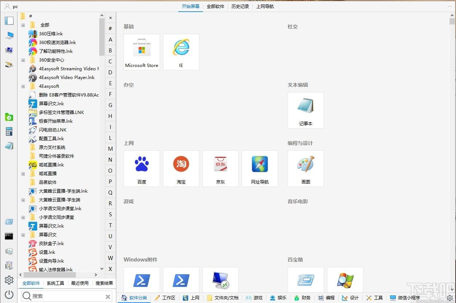Expand the 小学语文同步课堂 folder
The height and width of the screenshot is (303, 456).
click(x=23, y=217)
